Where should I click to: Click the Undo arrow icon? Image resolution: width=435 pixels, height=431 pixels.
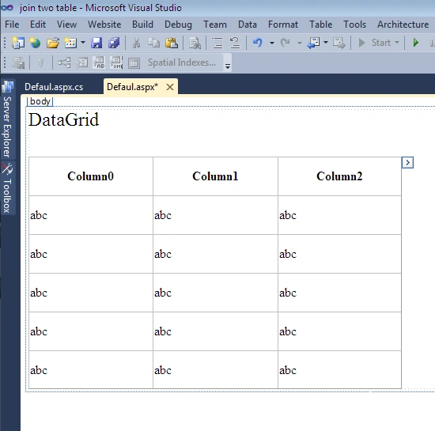[x=258, y=43]
